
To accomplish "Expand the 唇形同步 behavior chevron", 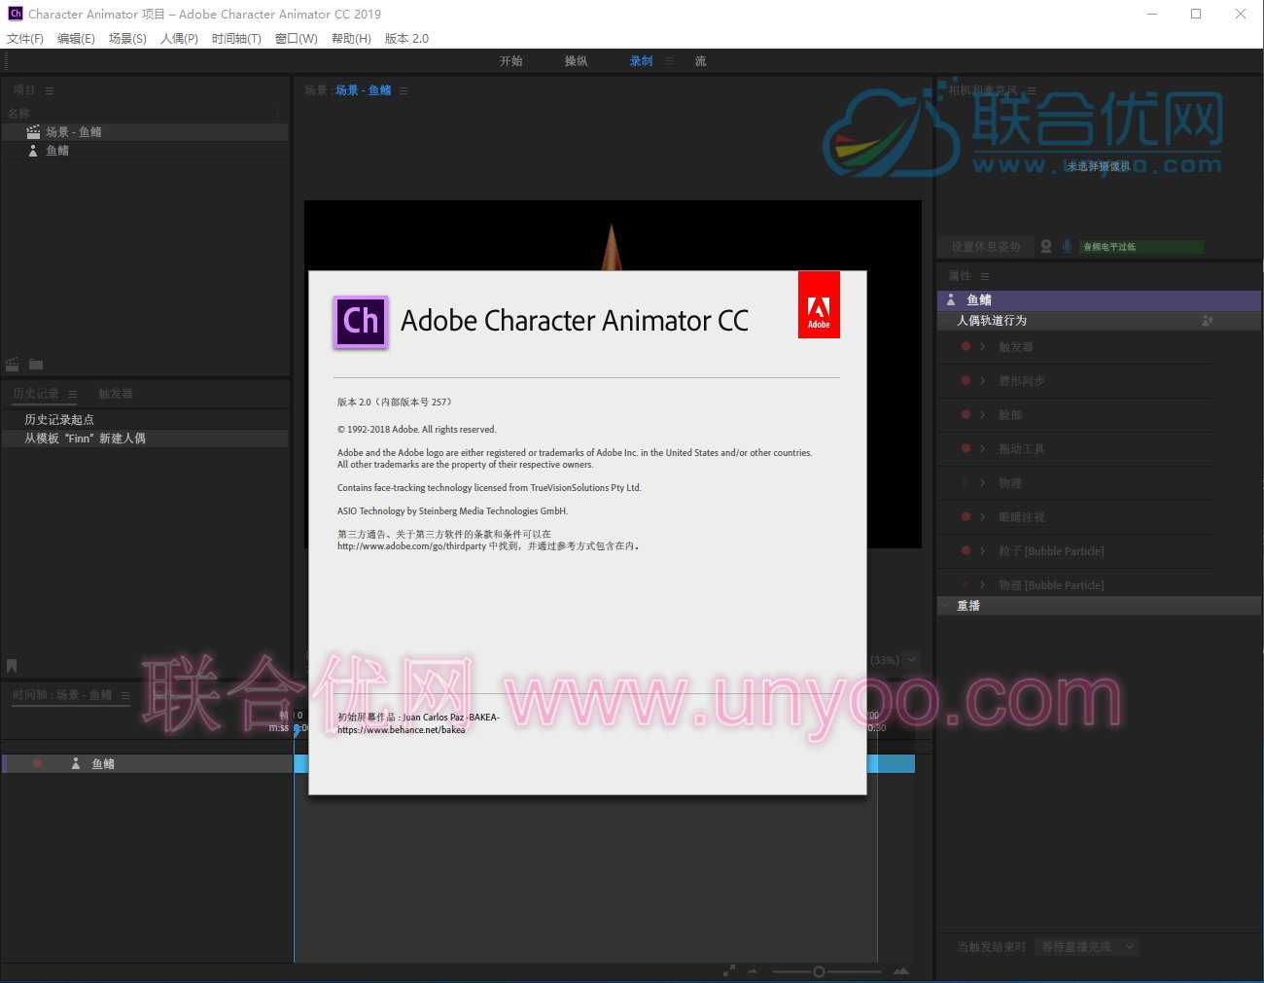I will (x=983, y=381).
